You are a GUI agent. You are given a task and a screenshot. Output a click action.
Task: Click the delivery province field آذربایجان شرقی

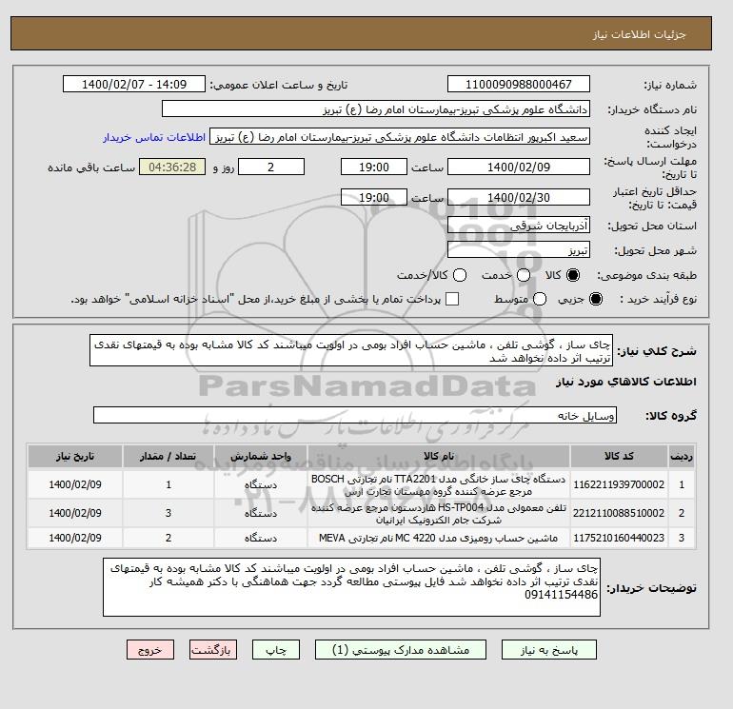519,226
